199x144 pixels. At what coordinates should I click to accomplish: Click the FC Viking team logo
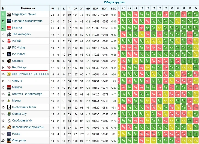(9, 48)
